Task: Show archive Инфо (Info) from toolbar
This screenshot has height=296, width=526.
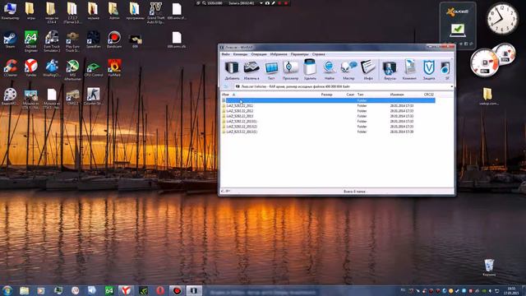Action: [x=368, y=70]
